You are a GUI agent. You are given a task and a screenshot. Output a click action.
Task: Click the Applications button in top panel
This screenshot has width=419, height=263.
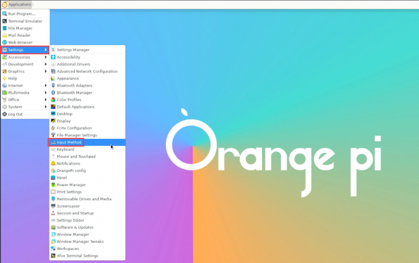pyautogui.click(x=17, y=4)
